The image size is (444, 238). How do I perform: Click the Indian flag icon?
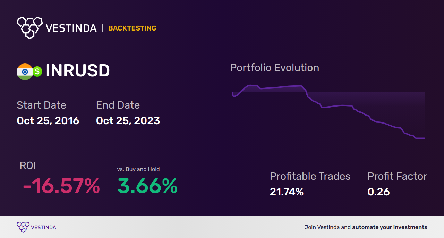(25, 71)
